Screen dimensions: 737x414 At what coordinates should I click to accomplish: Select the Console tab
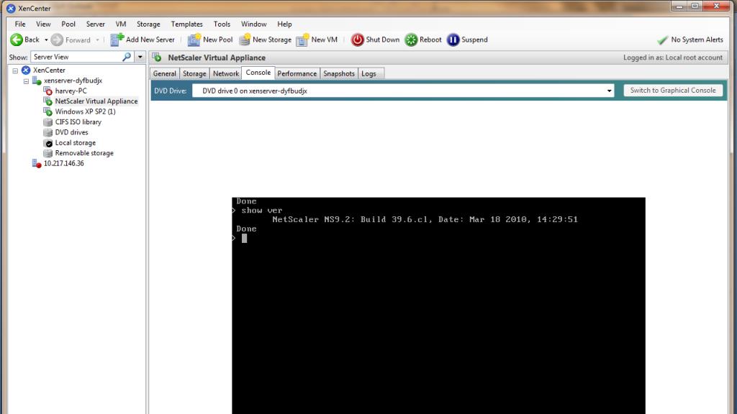(x=258, y=73)
